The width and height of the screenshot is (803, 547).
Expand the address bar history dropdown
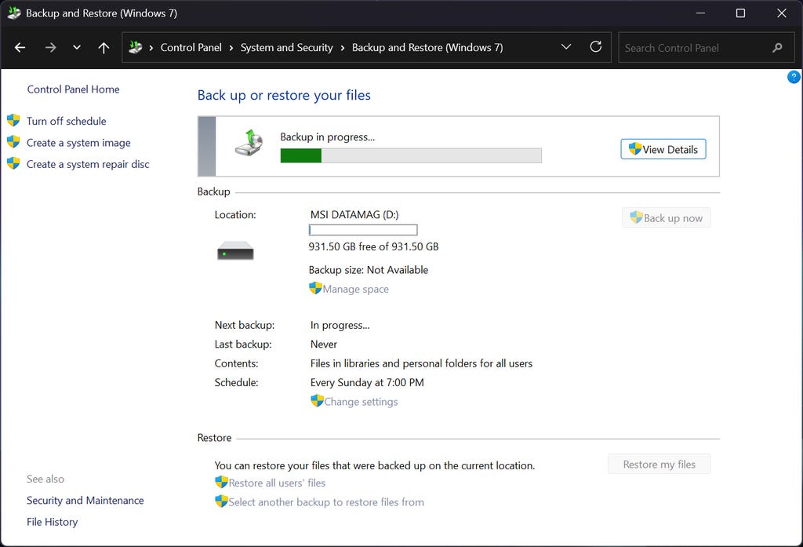tap(566, 47)
